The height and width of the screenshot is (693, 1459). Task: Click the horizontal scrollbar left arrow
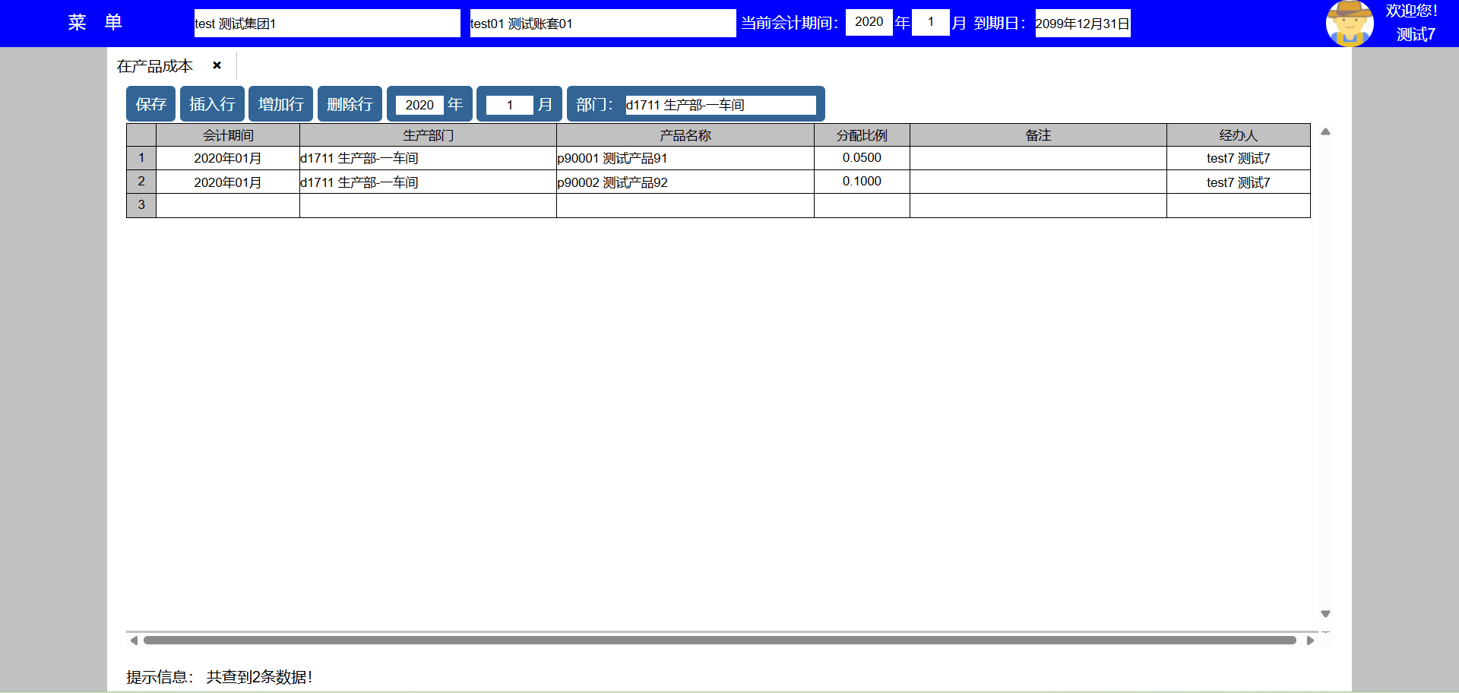click(x=134, y=641)
